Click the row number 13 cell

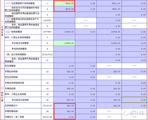[x=47, y=83]
